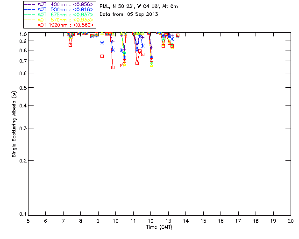Click the 'Data from: 05 Sep 2013' label

click(x=129, y=14)
